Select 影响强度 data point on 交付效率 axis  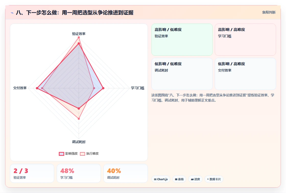pos(37,88)
